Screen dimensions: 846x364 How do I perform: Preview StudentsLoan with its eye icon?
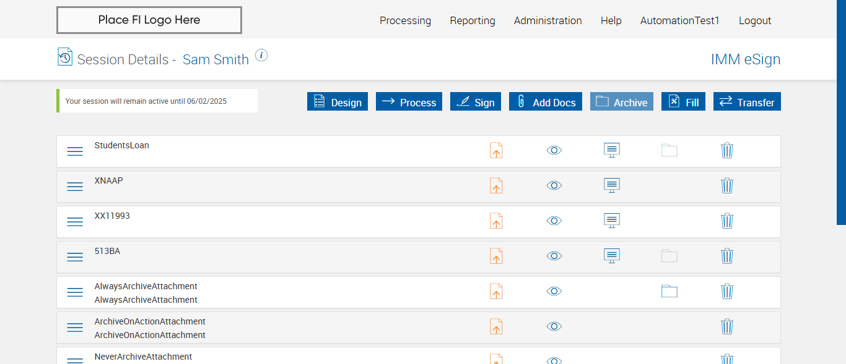point(554,150)
